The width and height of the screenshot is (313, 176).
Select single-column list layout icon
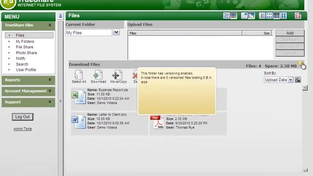[262, 16]
